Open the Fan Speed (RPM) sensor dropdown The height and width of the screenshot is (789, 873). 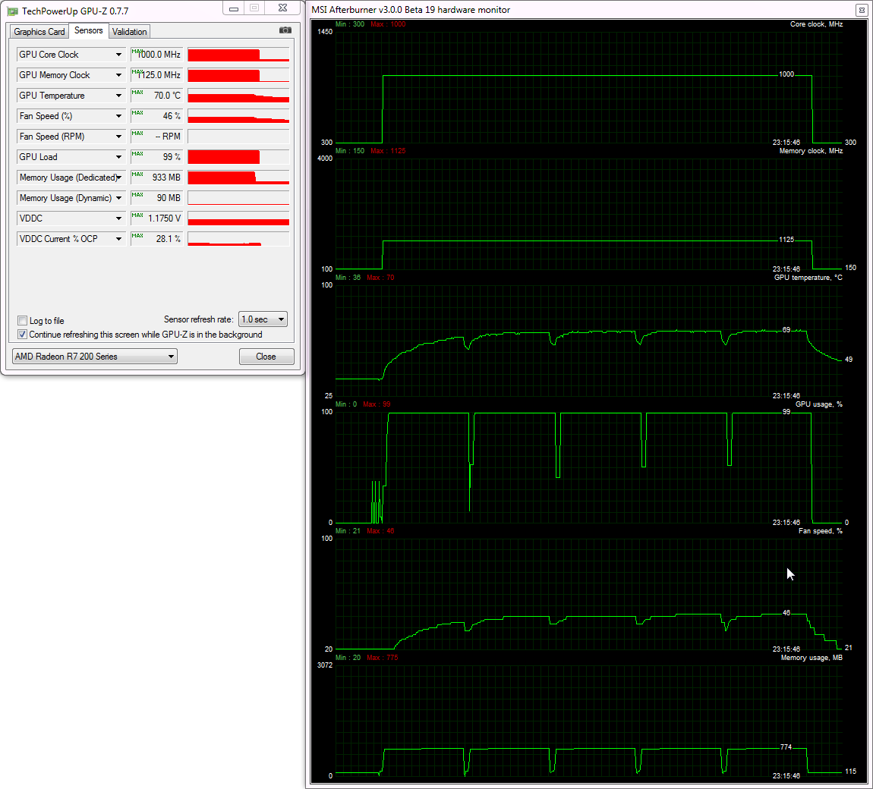[x=118, y=137]
